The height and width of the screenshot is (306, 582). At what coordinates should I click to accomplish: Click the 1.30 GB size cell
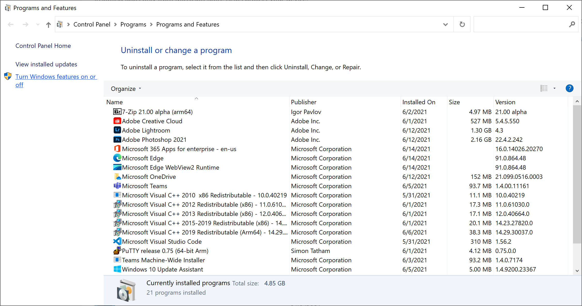481,130
